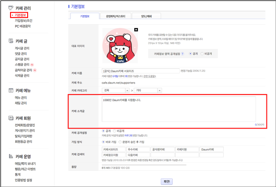Click the 다음카페 keyword field
Screen dimensions: 276x187
tap(138, 155)
